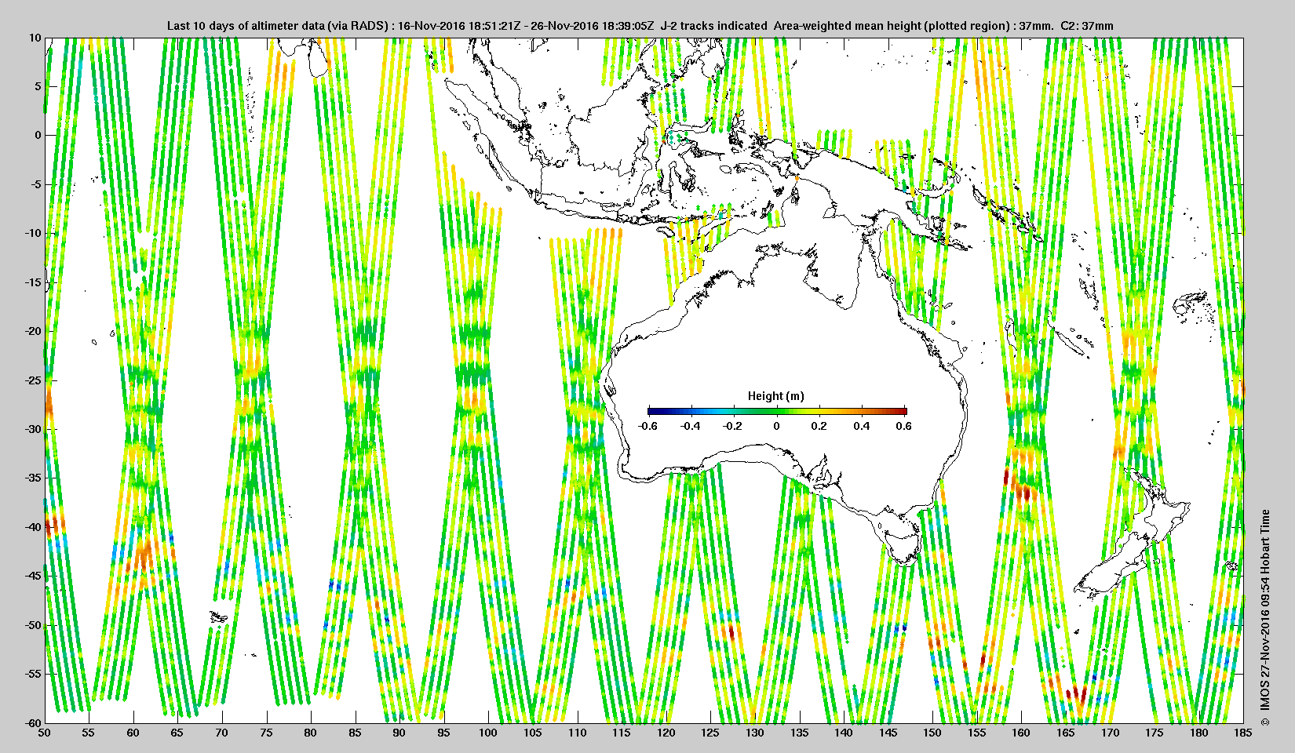
Task: Click latitude tick label '10' on left axis
Action: pos(35,38)
